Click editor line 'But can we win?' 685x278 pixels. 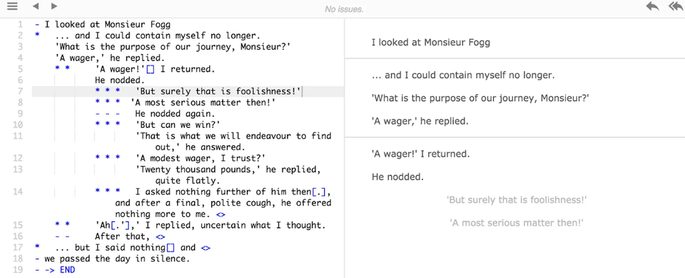[x=178, y=125]
